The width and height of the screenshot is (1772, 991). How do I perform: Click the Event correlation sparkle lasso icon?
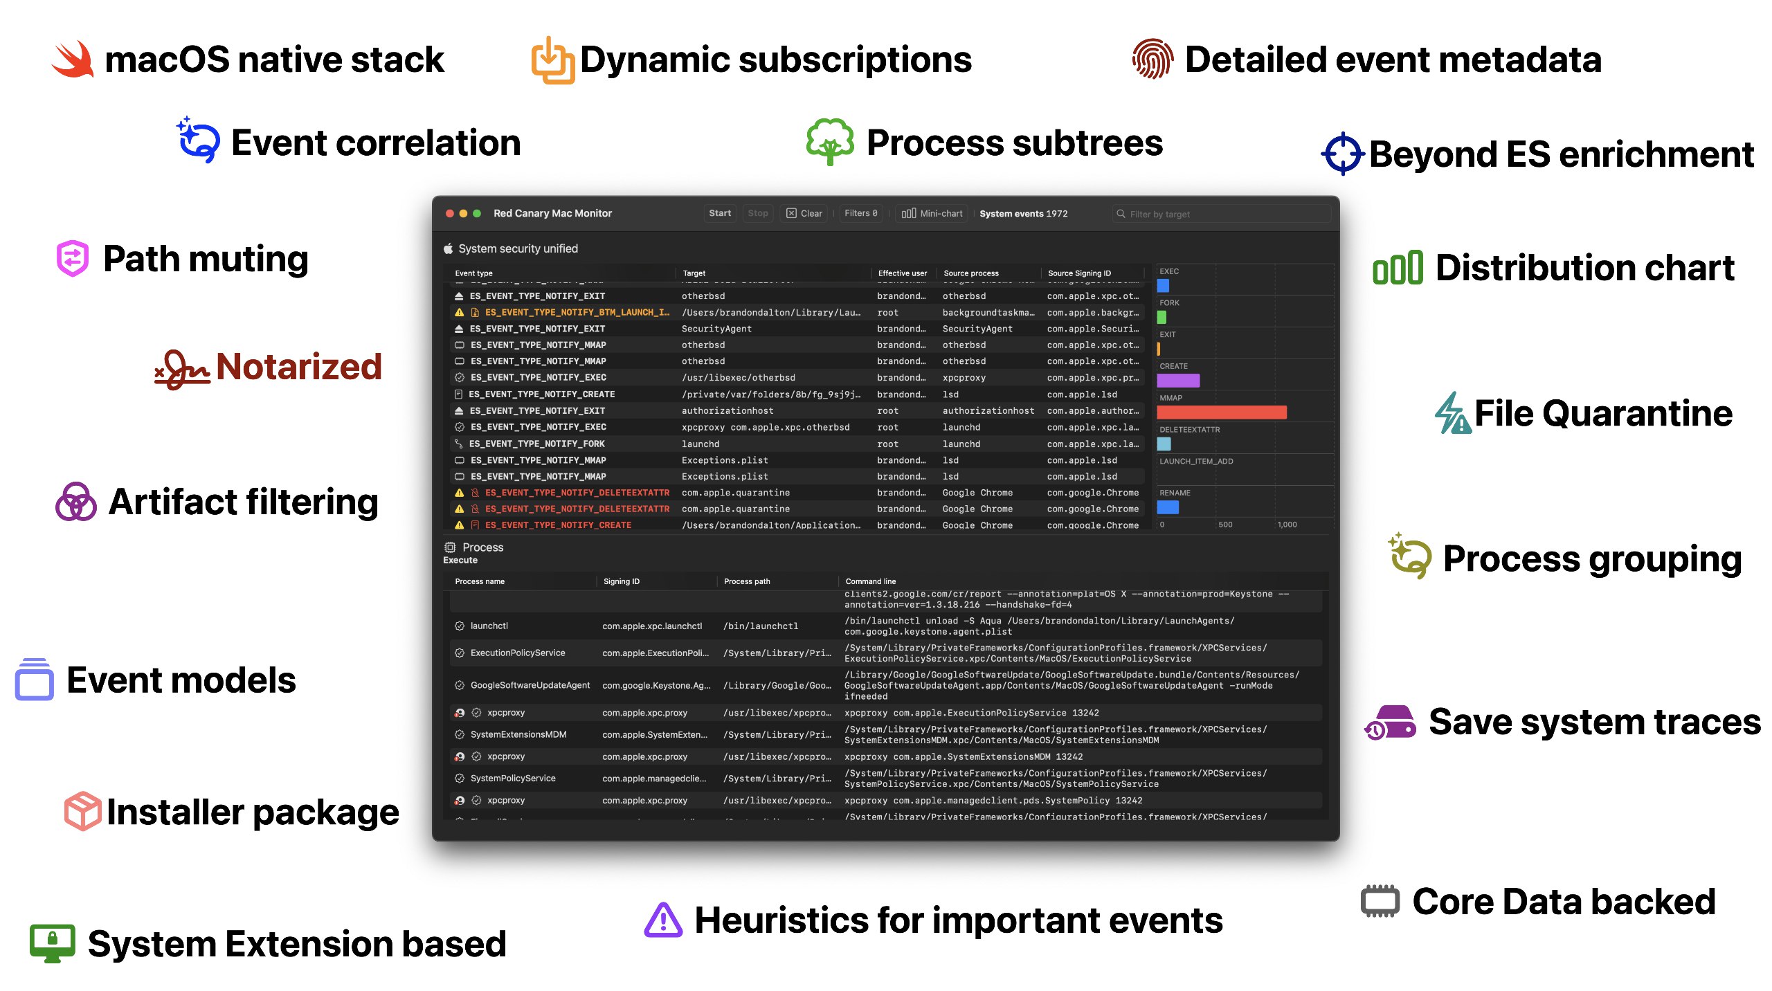(x=198, y=140)
